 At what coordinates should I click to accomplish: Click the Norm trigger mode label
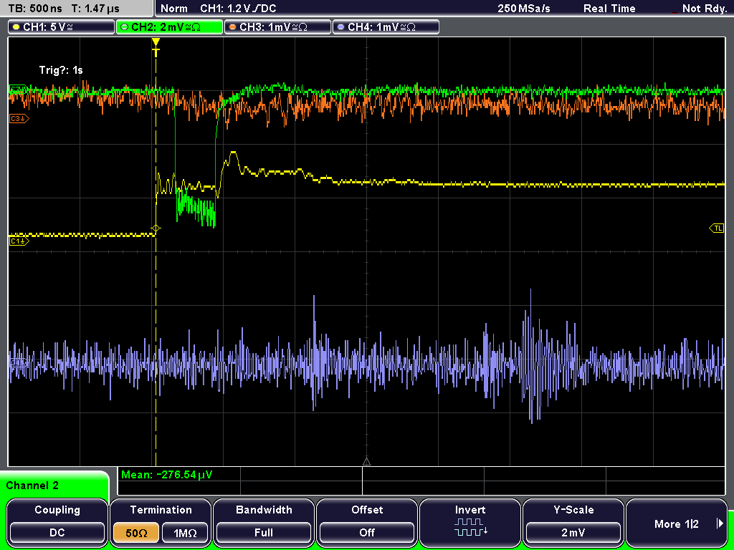click(174, 8)
